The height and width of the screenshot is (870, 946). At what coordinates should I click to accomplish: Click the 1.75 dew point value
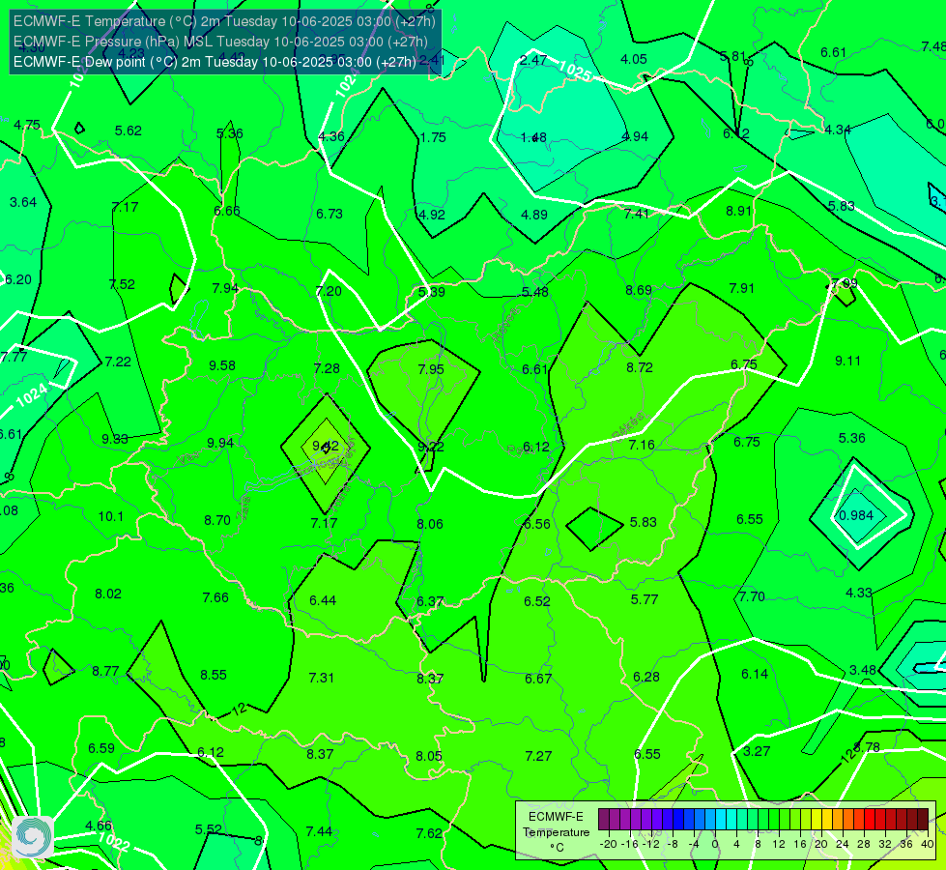click(433, 137)
